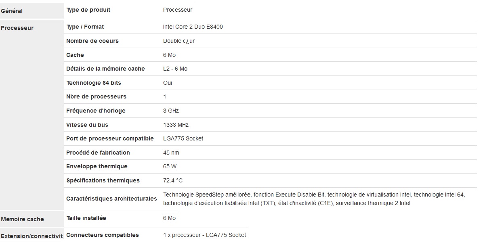Click the Mémoire cache section header

22,220
